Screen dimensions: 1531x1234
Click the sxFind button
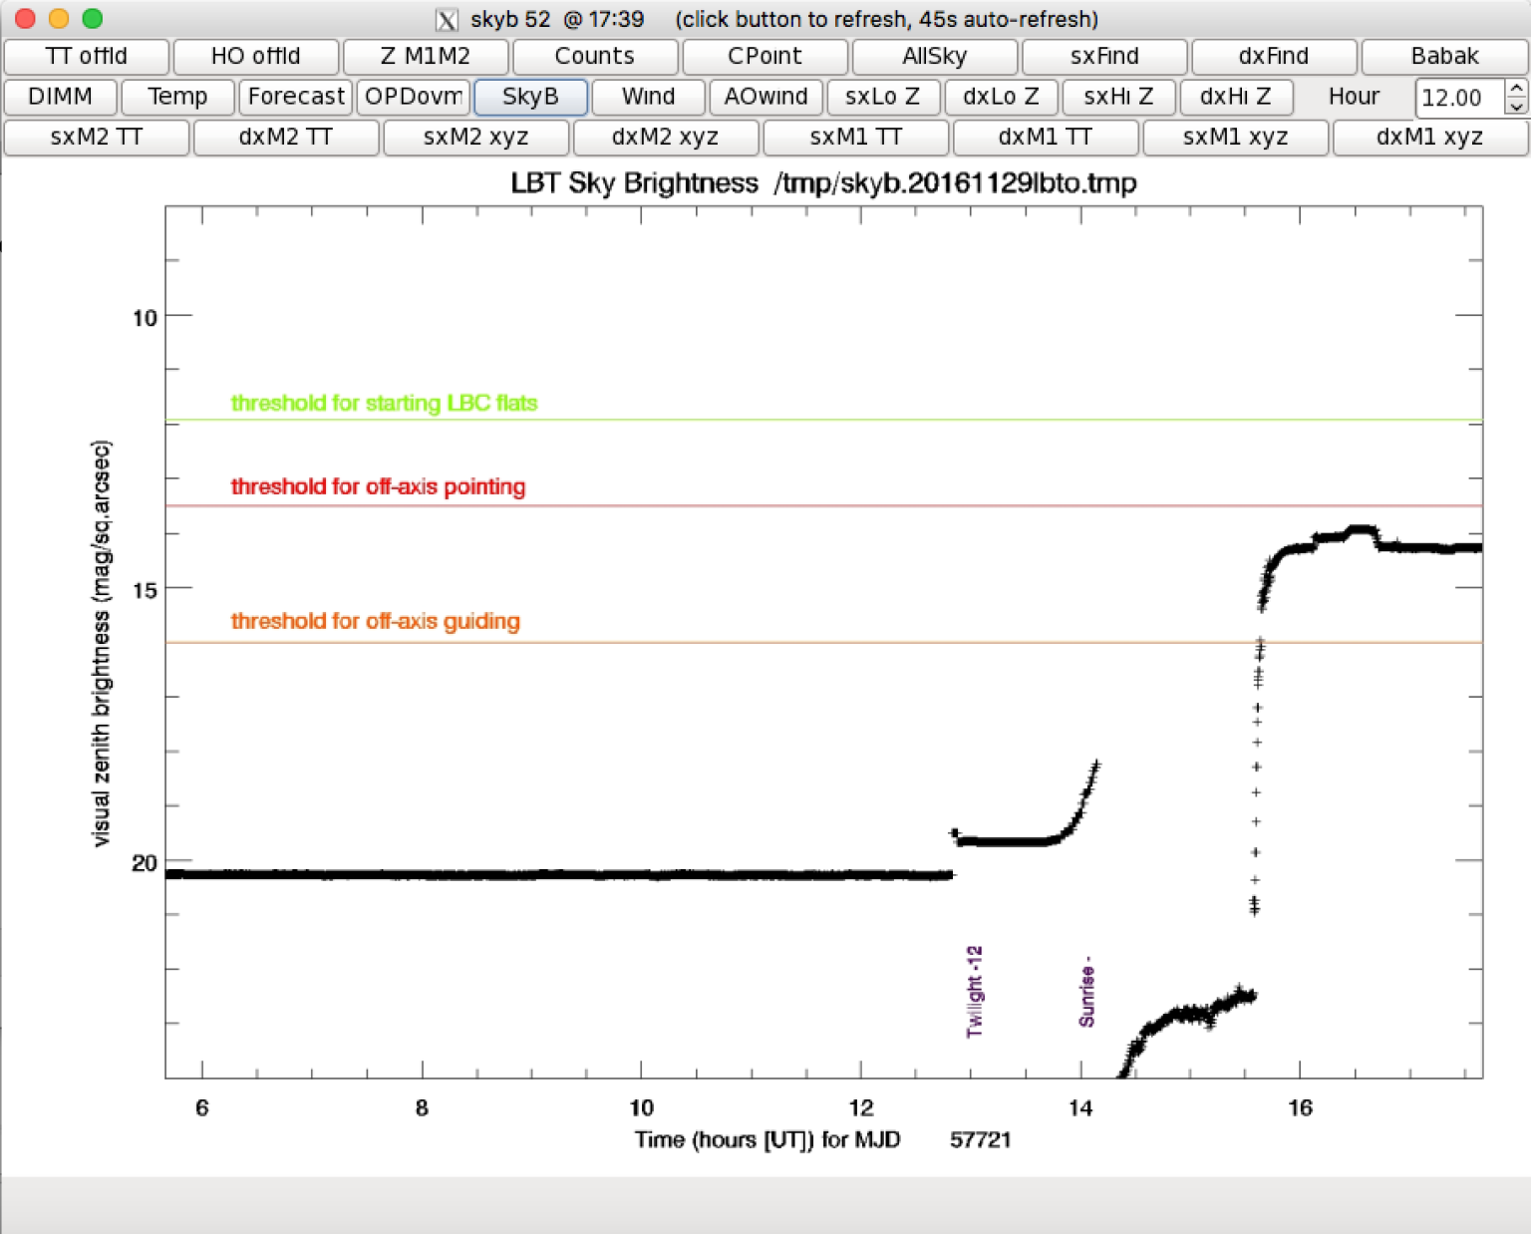pyautogui.click(x=1104, y=56)
